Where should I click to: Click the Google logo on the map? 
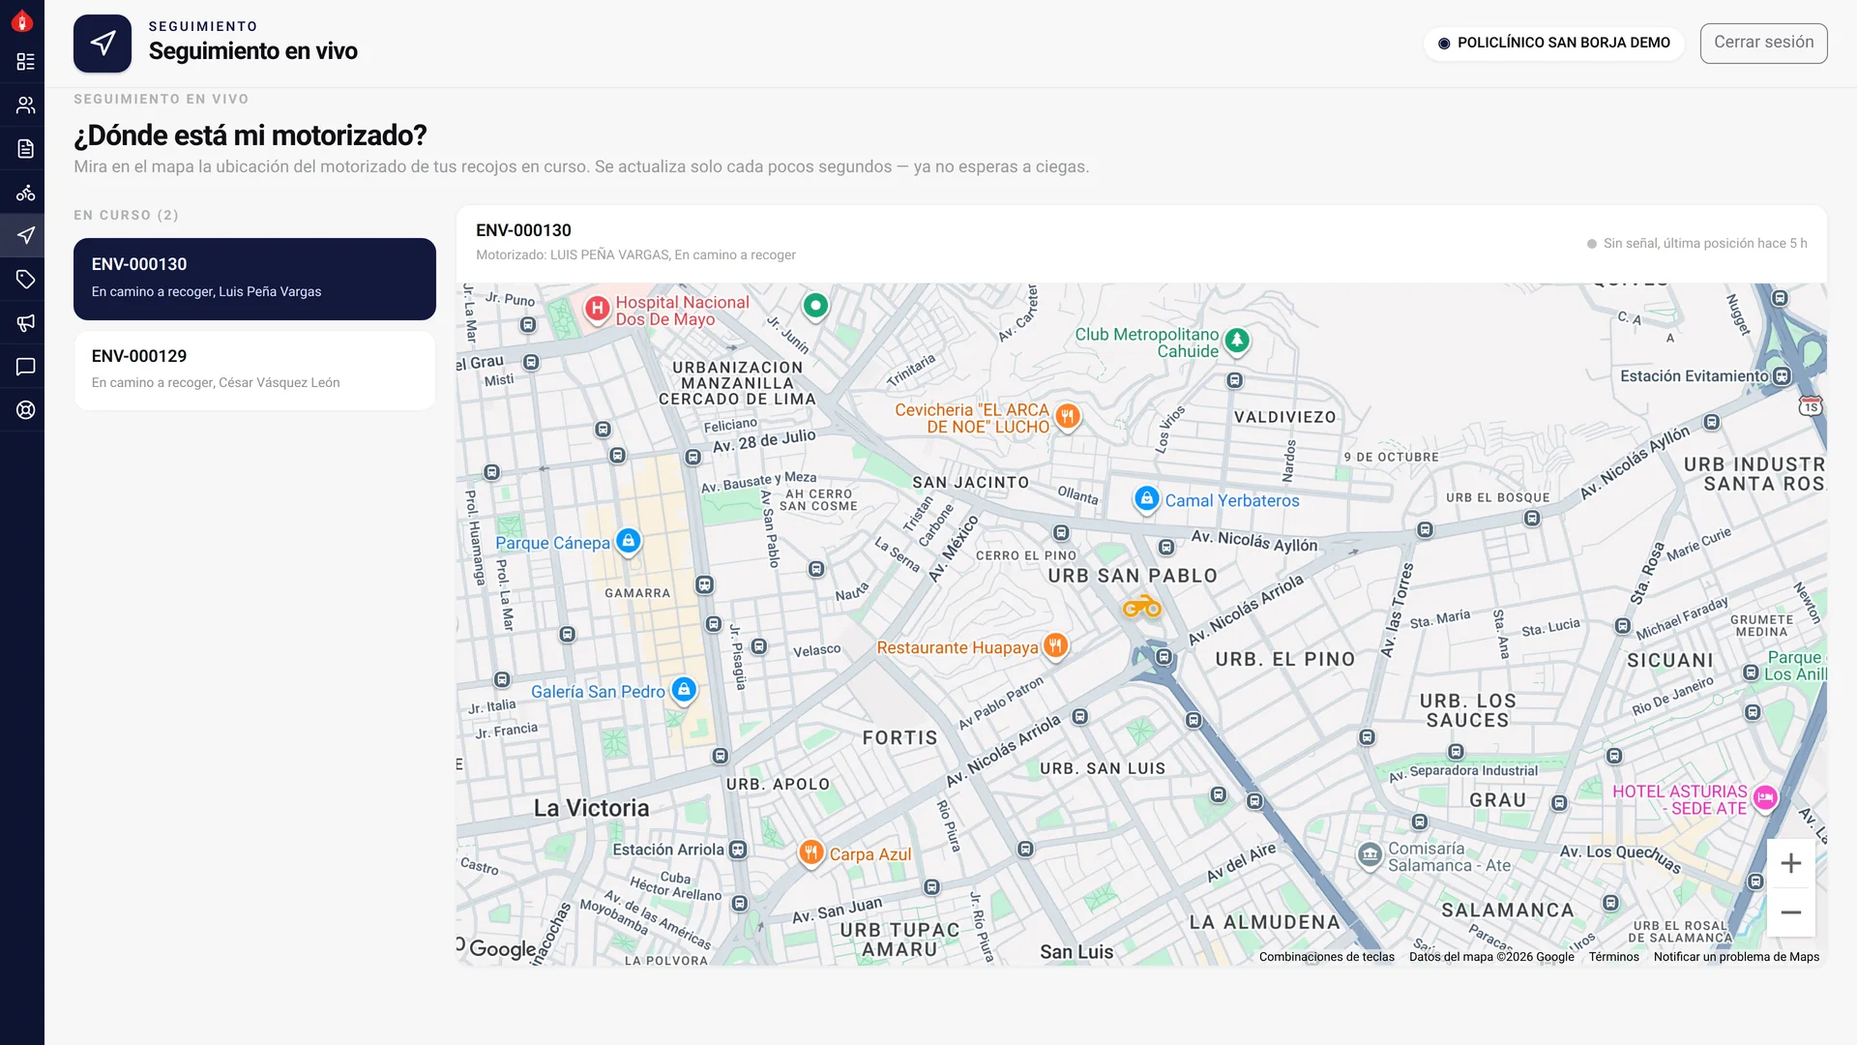pos(502,949)
